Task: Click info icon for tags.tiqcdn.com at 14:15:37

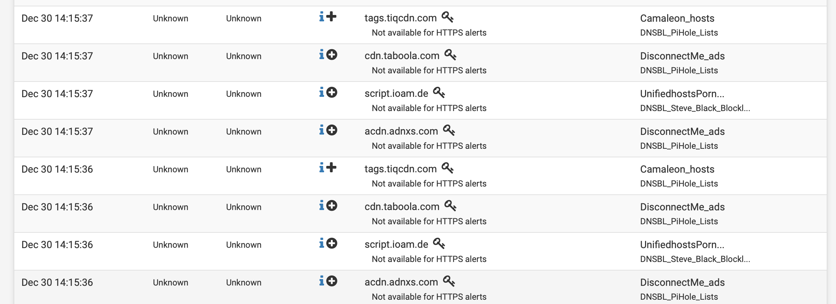Action: pyautogui.click(x=322, y=17)
